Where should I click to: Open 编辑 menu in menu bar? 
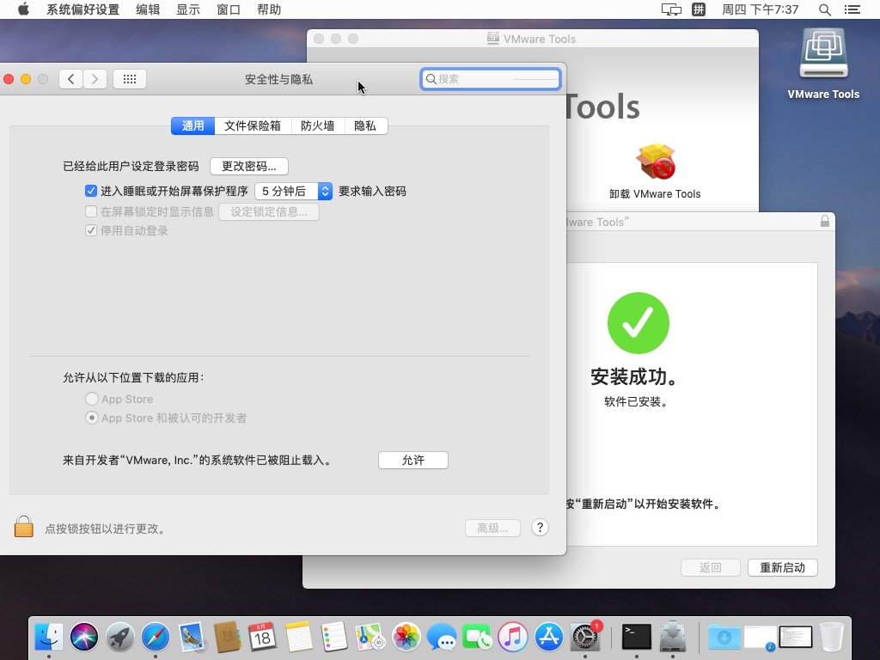pos(148,9)
